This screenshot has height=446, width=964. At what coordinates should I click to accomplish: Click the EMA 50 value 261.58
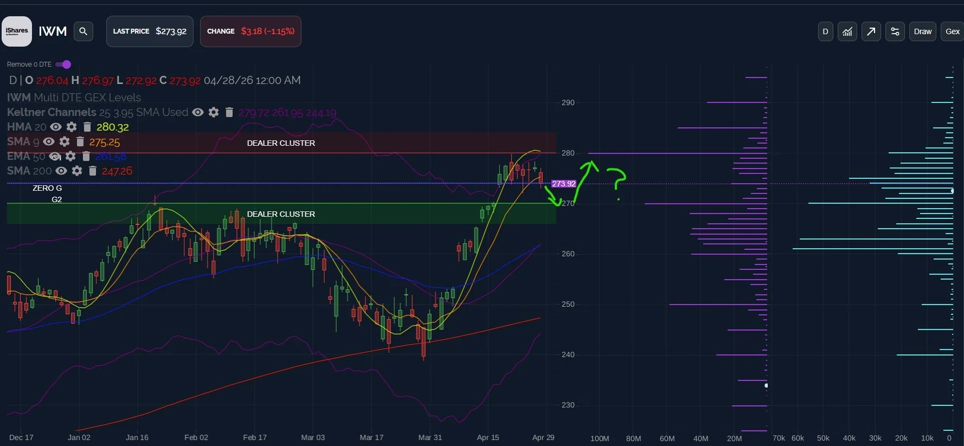click(111, 157)
